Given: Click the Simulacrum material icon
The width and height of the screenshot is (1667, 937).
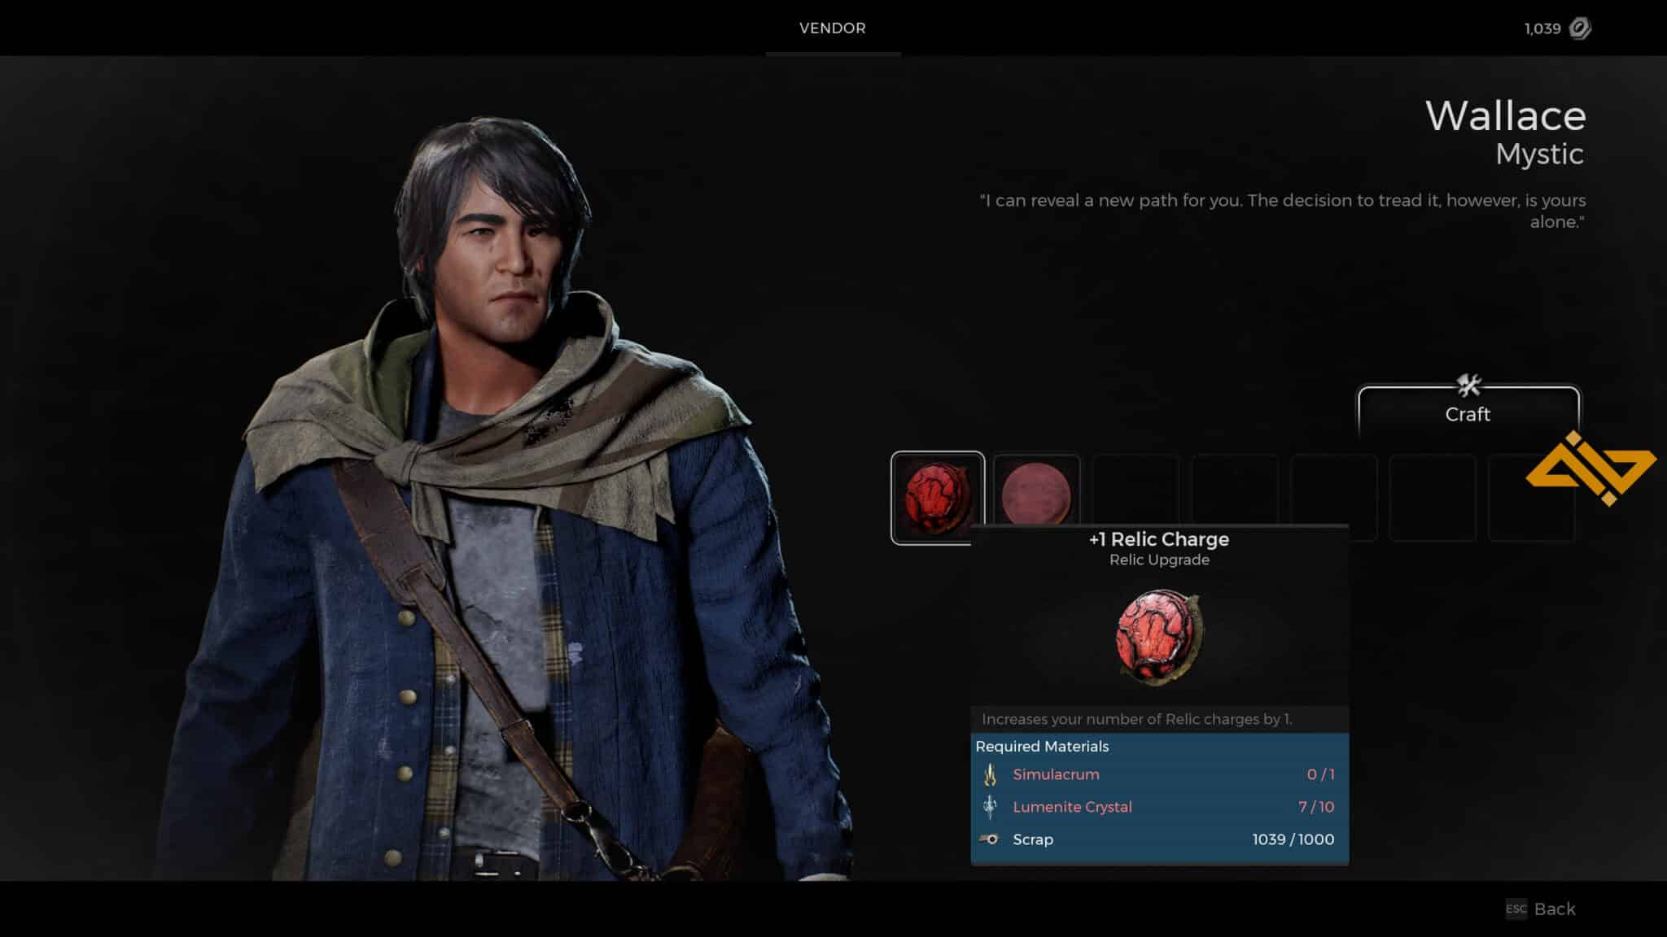Looking at the screenshot, I should [991, 774].
